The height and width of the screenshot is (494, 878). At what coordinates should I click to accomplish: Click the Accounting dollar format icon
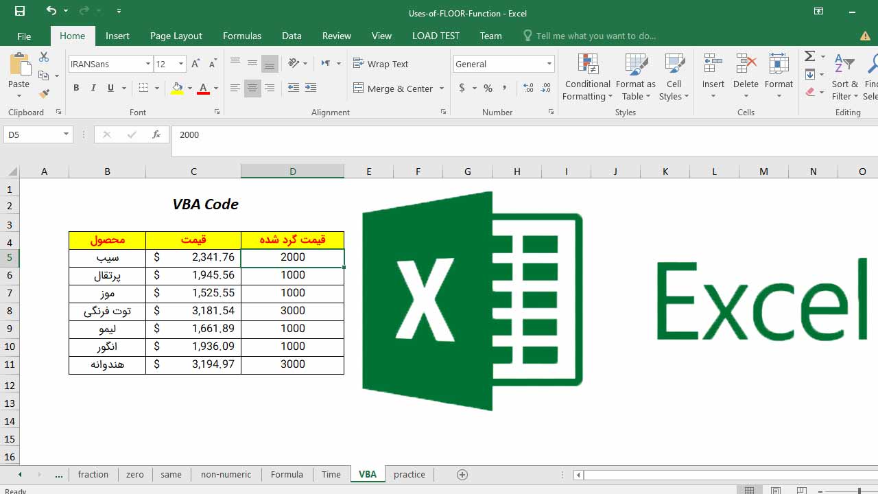pyautogui.click(x=462, y=88)
